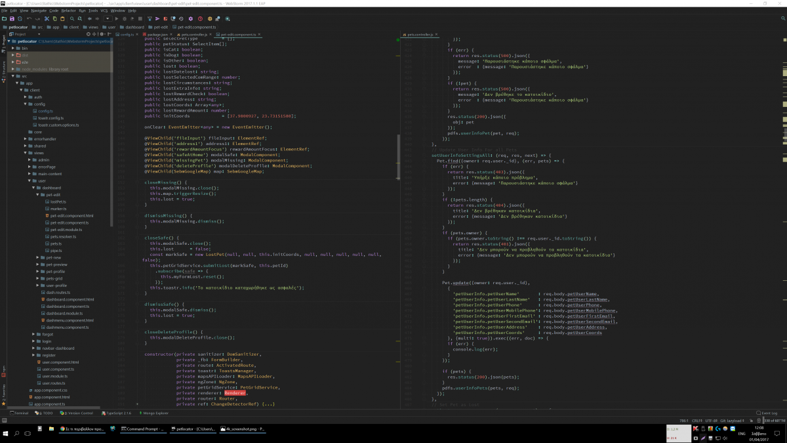
Task: Switch to the config.ts editor tab
Action: [126, 33]
